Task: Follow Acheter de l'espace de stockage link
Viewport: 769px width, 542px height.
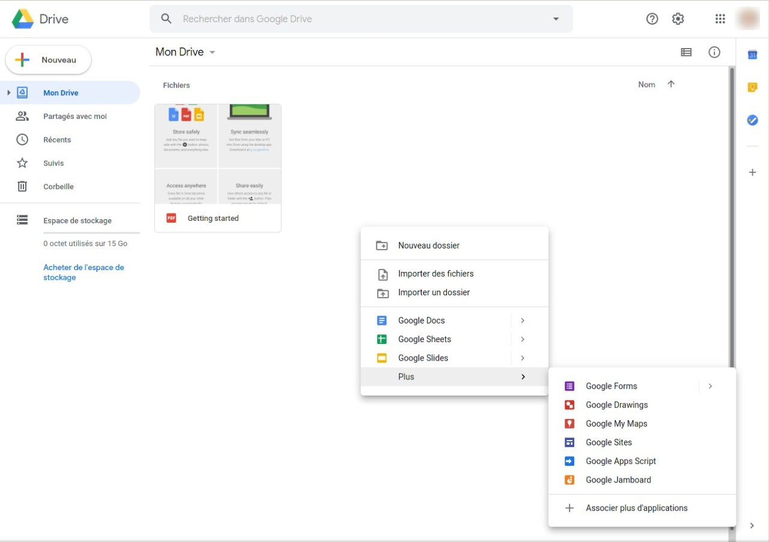Action: pyautogui.click(x=84, y=273)
